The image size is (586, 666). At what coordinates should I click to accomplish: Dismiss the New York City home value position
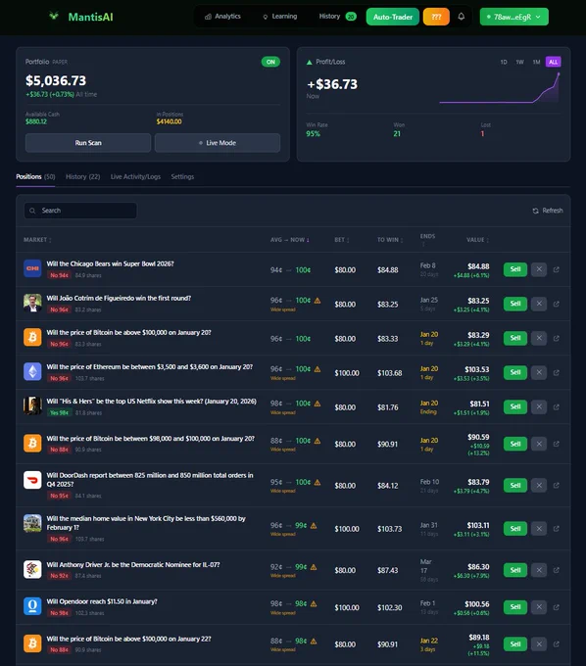(539, 528)
